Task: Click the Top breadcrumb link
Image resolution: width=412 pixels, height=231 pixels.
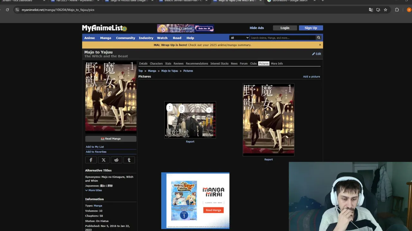Action: click(140, 71)
